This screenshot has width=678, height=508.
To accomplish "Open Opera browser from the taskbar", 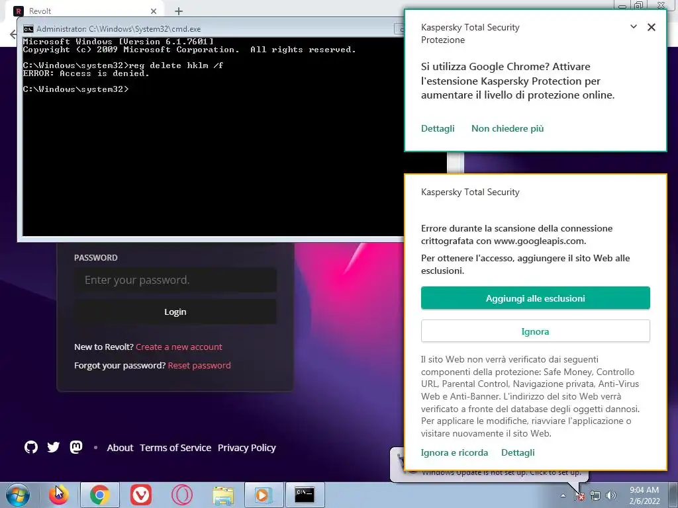I will coord(182,495).
